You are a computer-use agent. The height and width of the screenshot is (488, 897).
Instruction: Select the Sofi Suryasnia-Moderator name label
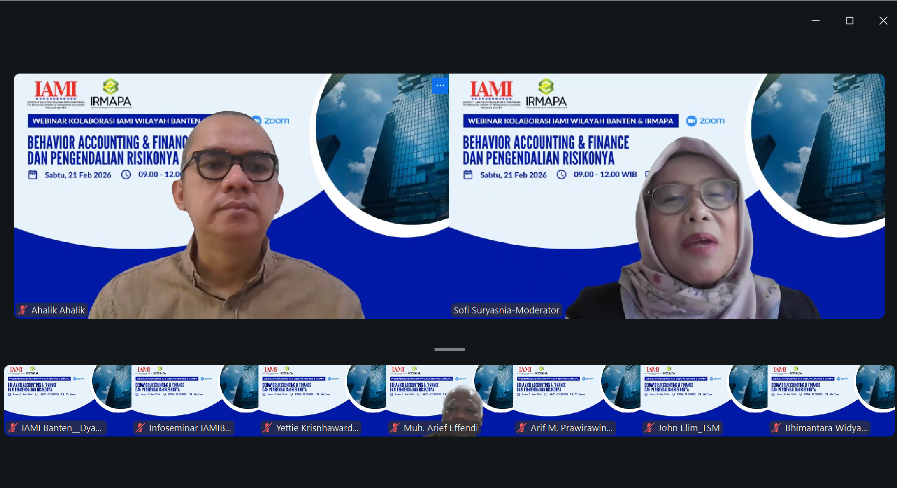tap(506, 310)
